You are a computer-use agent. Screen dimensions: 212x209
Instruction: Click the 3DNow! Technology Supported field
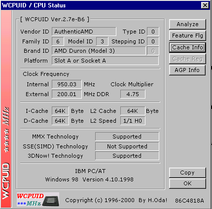(127, 156)
